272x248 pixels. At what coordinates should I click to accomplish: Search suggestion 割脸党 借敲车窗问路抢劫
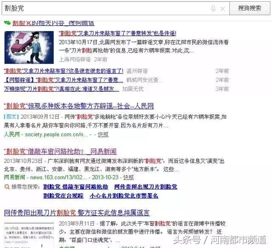click(x=76, y=187)
